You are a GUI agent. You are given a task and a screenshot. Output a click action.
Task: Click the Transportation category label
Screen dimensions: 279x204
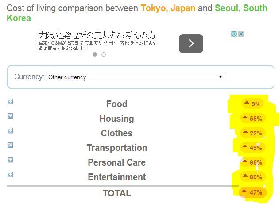(117, 148)
